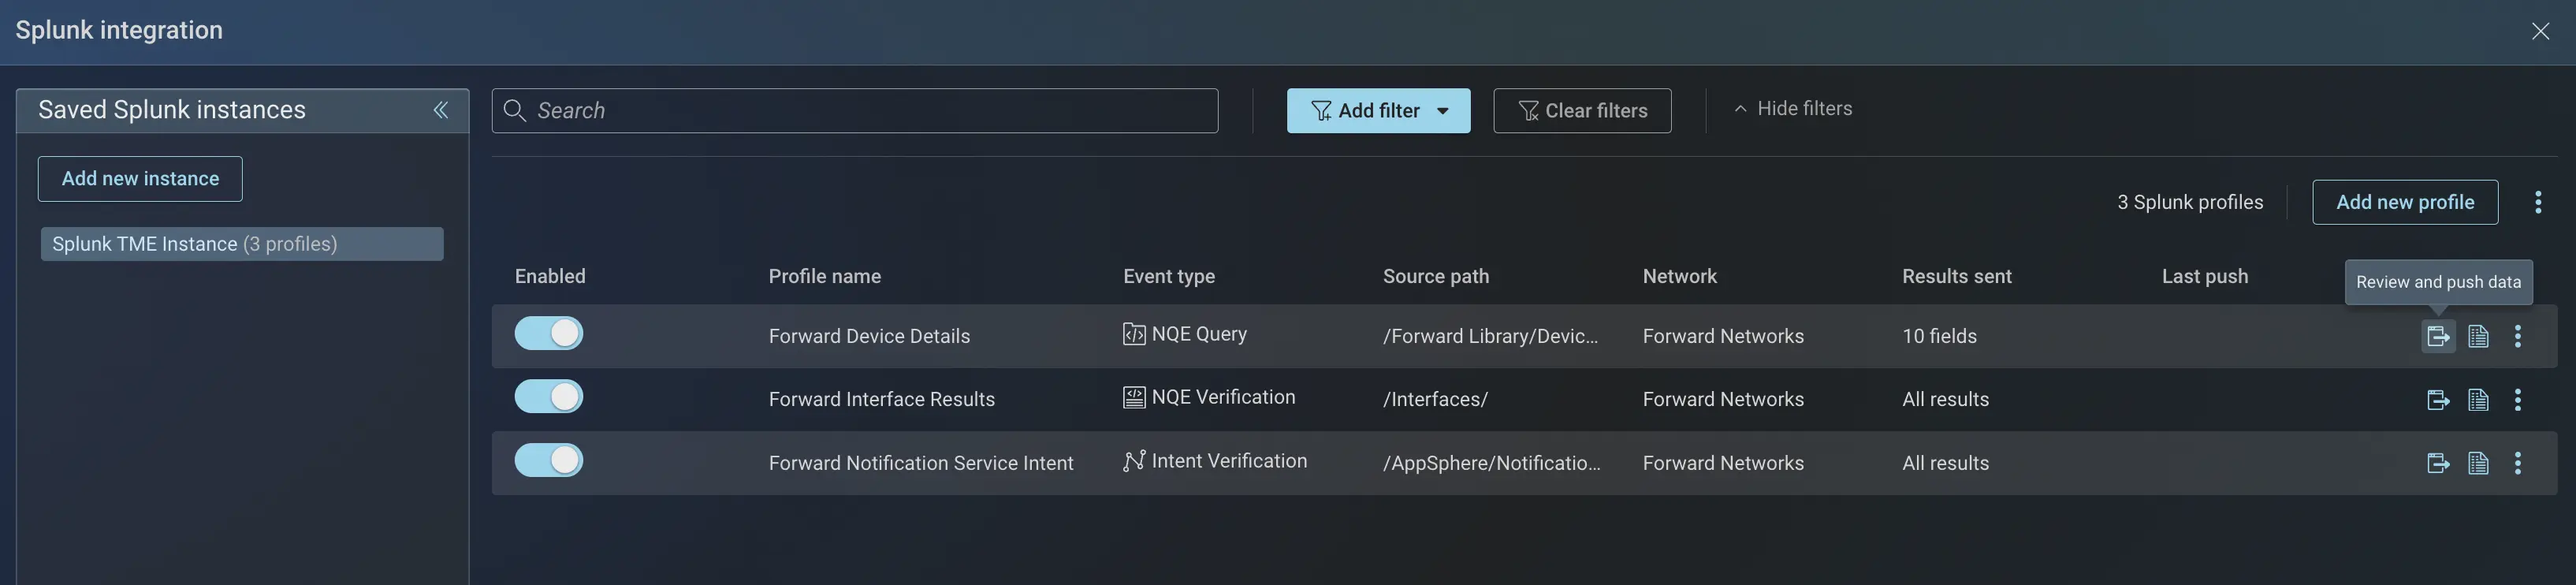2576x585 pixels.
Task: Click push data icon for Notification Service Intent
Action: [x=2437, y=463]
